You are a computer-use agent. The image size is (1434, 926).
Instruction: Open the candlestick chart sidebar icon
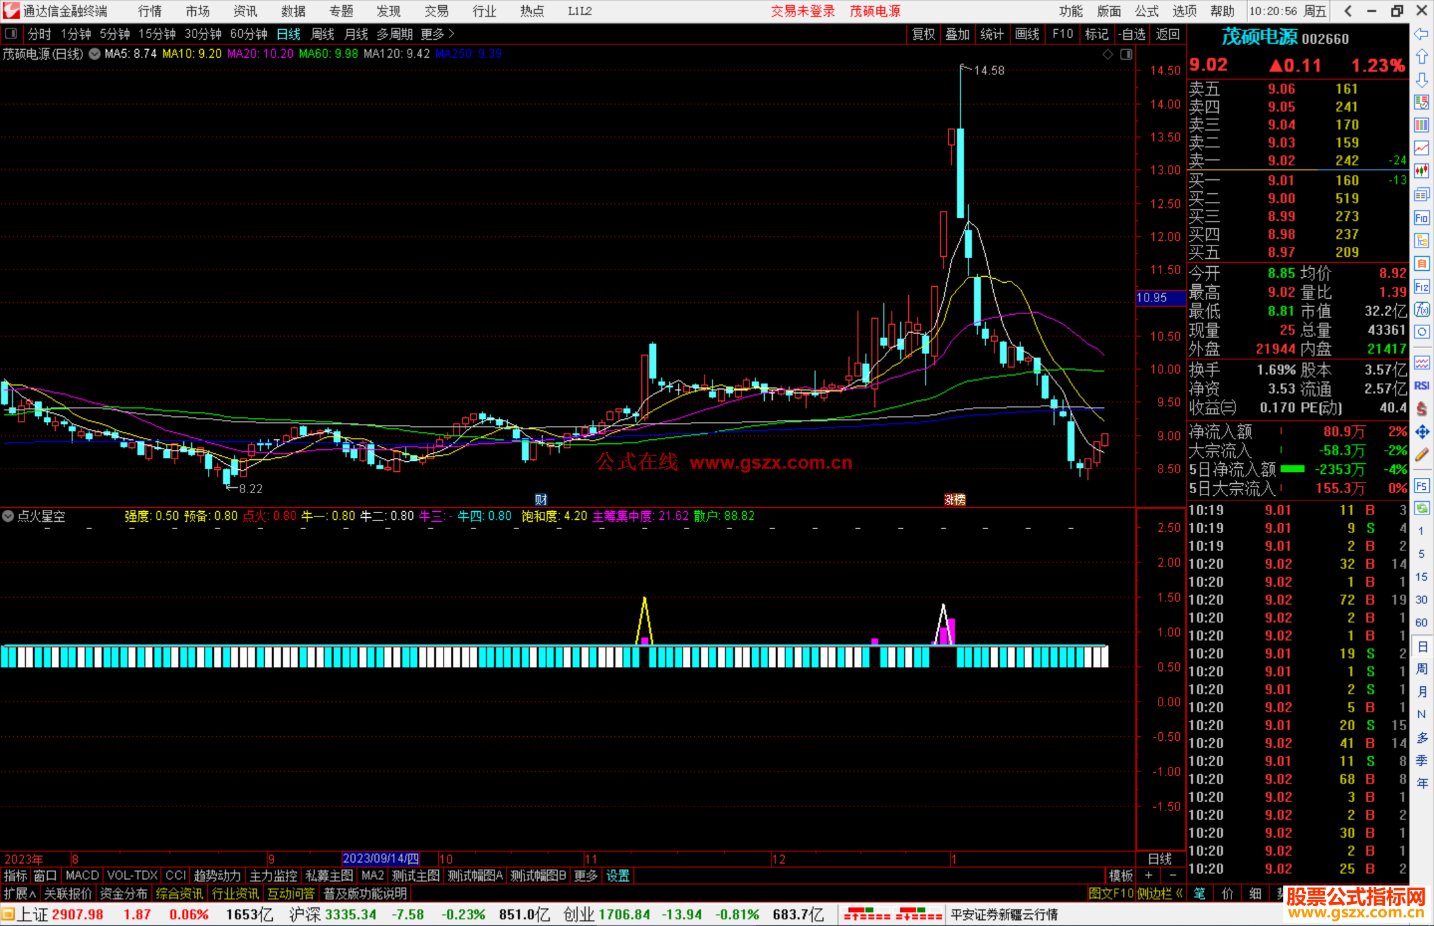[x=1421, y=171]
